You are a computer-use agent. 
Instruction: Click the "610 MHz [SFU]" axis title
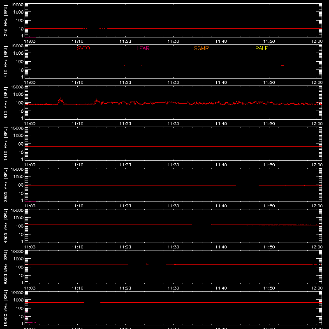pos(6,102)
